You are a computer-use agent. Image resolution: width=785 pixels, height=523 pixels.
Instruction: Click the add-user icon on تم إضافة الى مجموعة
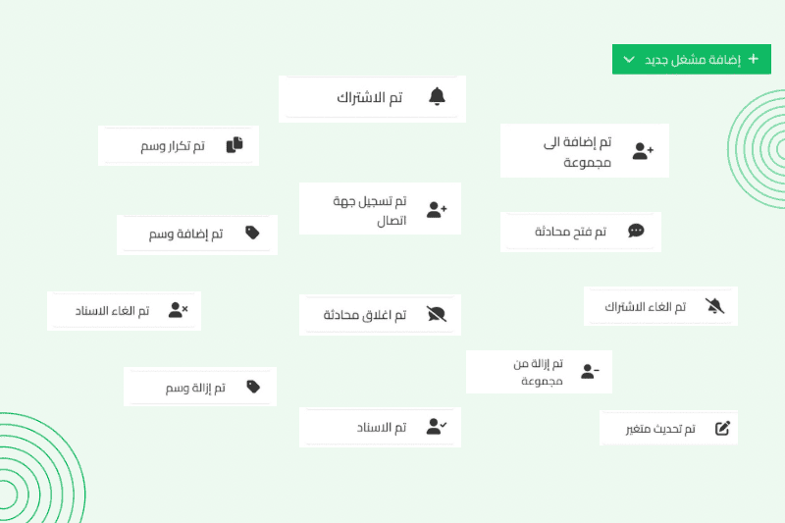(643, 151)
